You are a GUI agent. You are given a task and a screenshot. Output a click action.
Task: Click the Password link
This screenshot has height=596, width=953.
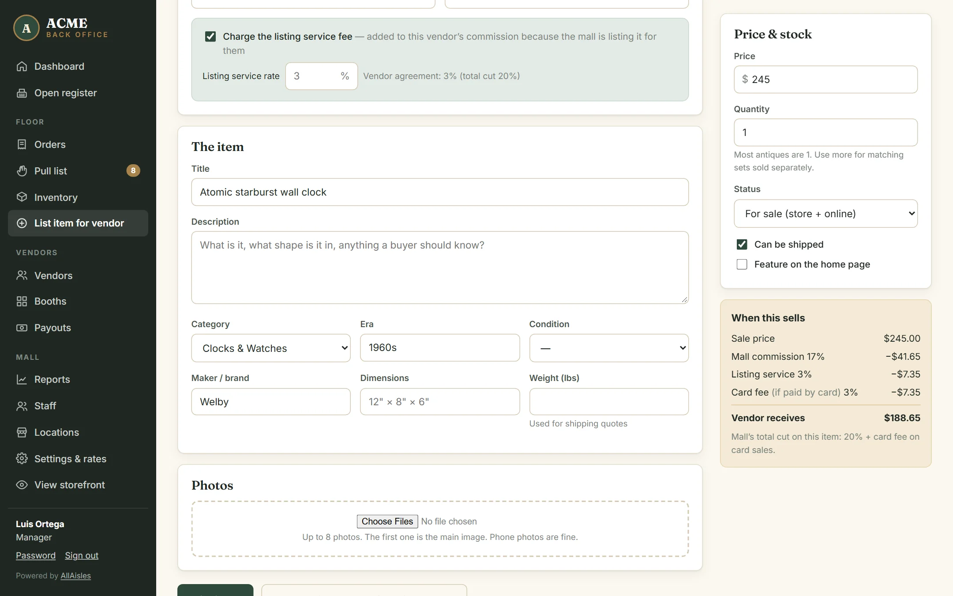coord(36,555)
